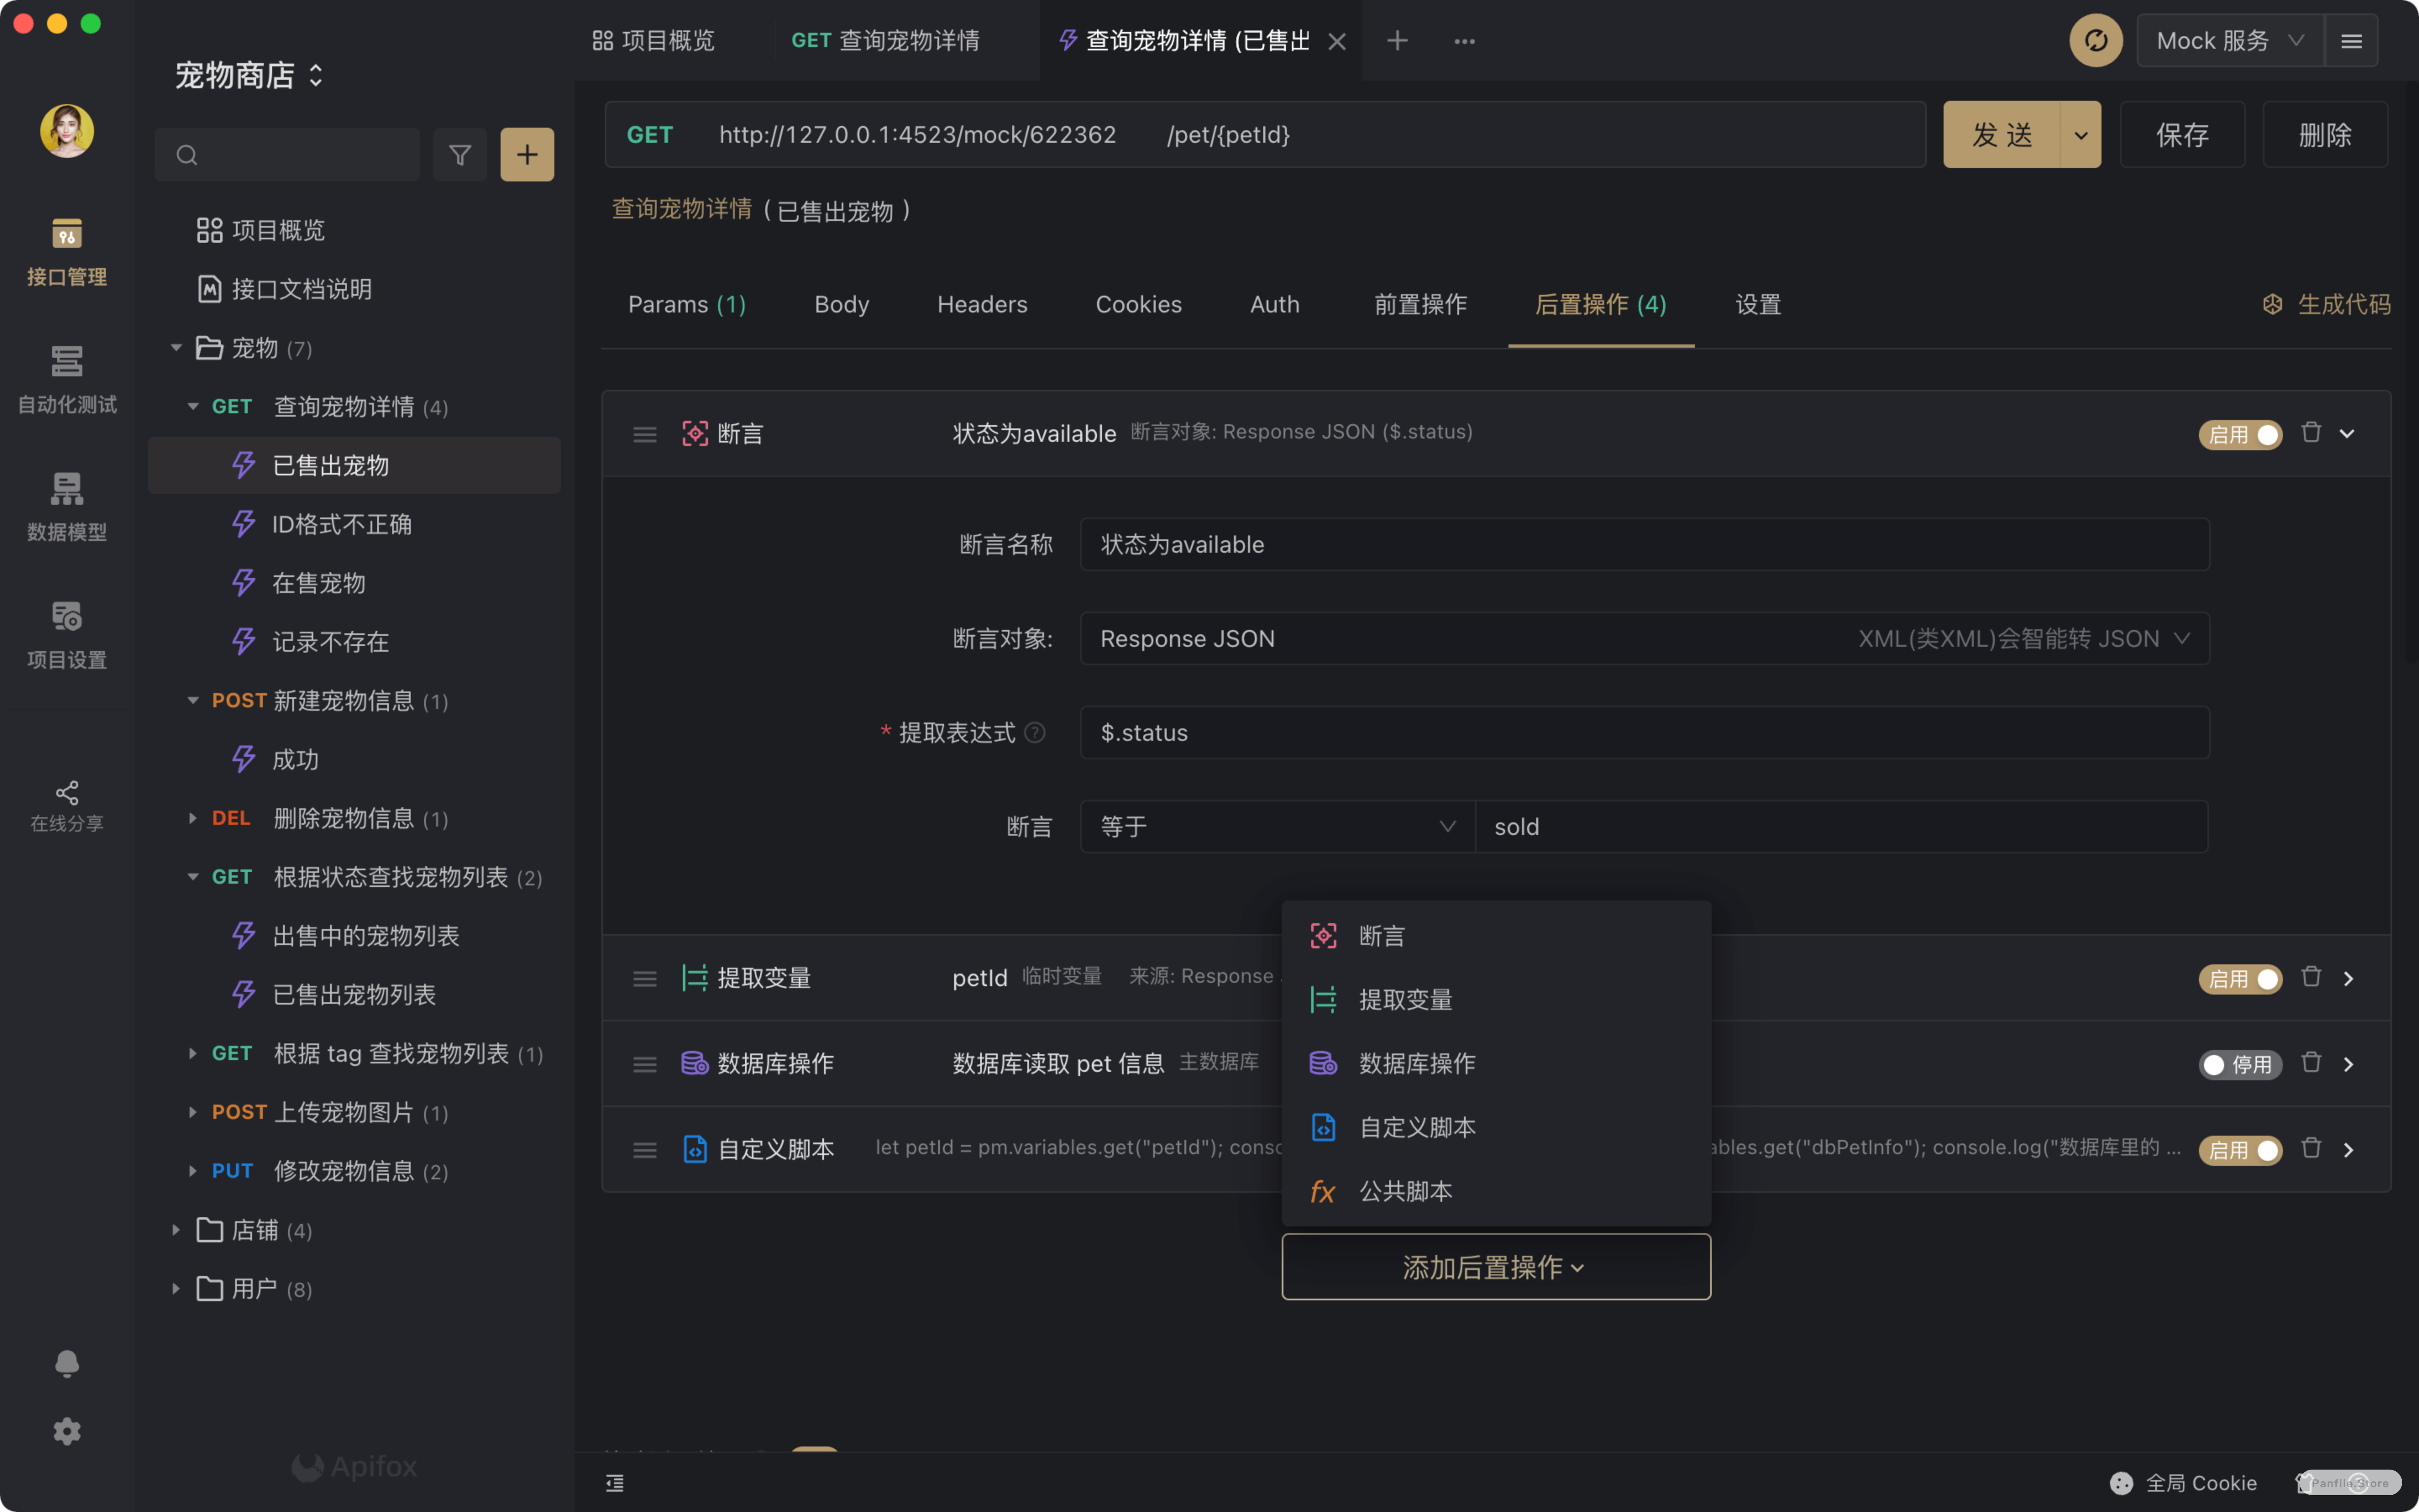The height and width of the screenshot is (1512, 2419).
Task: Disable the 提取变量 toggle switch
Action: point(2240,979)
